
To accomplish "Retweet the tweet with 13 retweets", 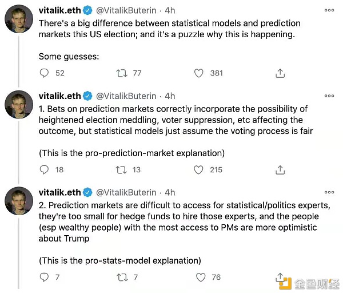I will pyautogui.click(x=121, y=169).
